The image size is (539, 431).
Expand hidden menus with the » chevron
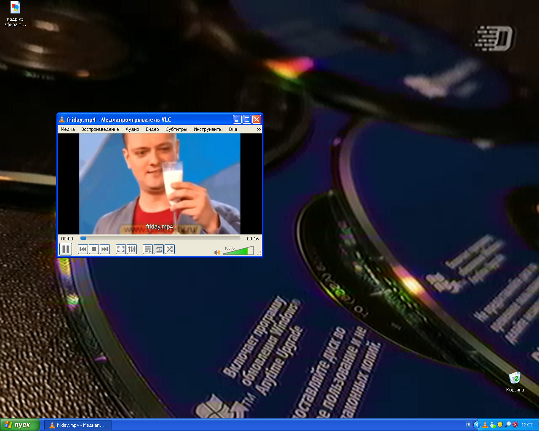point(259,129)
